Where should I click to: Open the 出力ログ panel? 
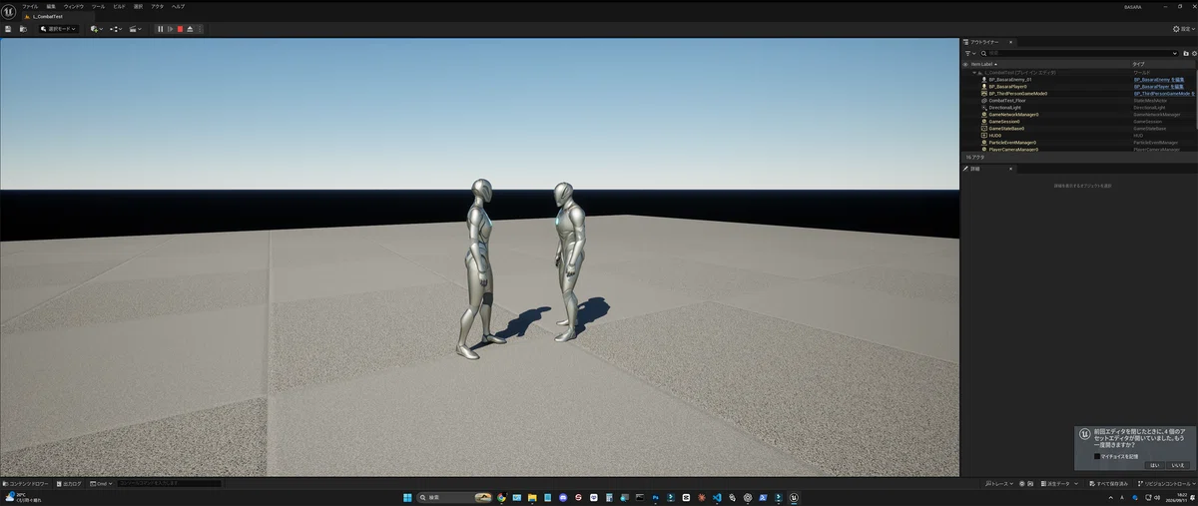[x=69, y=483]
